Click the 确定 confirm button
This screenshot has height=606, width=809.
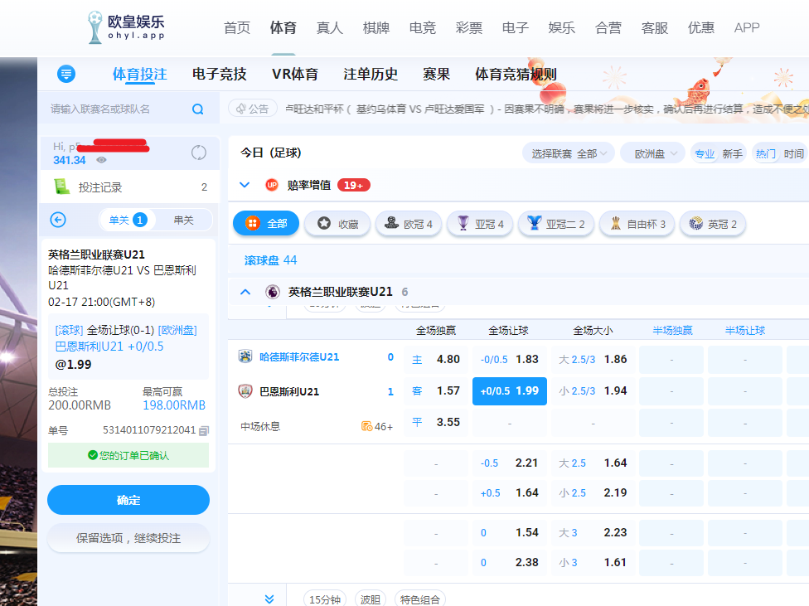pyautogui.click(x=128, y=500)
